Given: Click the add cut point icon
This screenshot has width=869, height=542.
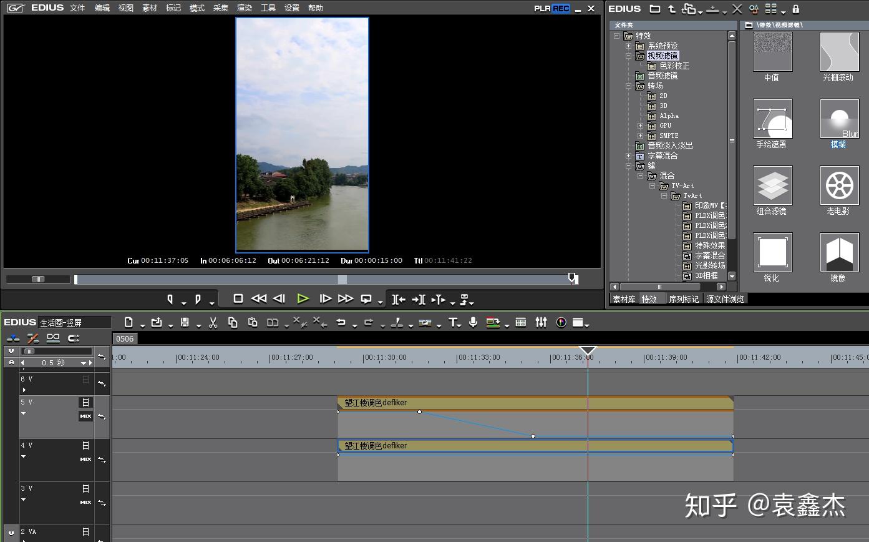Looking at the screenshot, I should point(397,322).
